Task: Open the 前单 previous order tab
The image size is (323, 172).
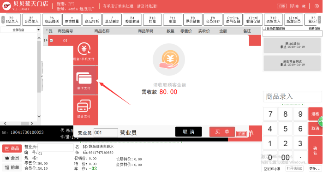Action: pos(12,167)
